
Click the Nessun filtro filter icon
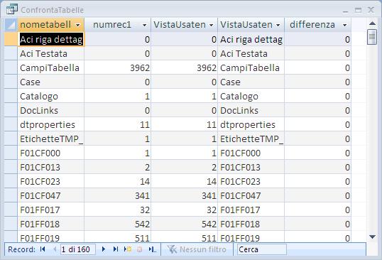172,249
